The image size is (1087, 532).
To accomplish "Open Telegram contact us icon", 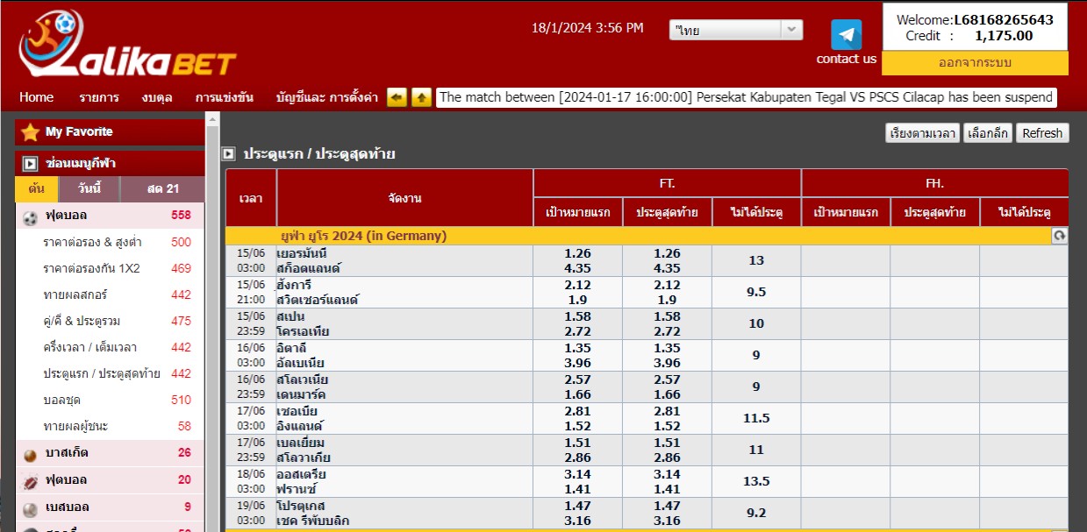I will pos(846,35).
